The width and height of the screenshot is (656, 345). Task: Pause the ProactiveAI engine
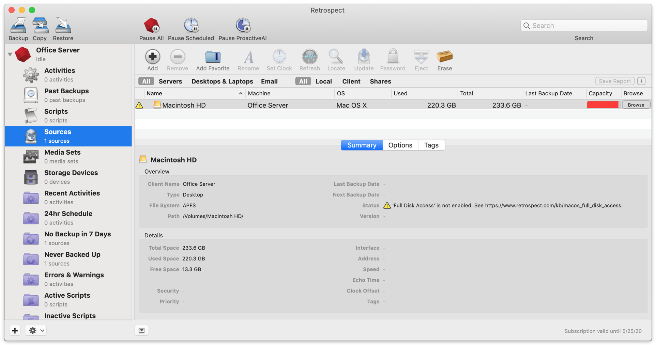(x=242, y=29)
